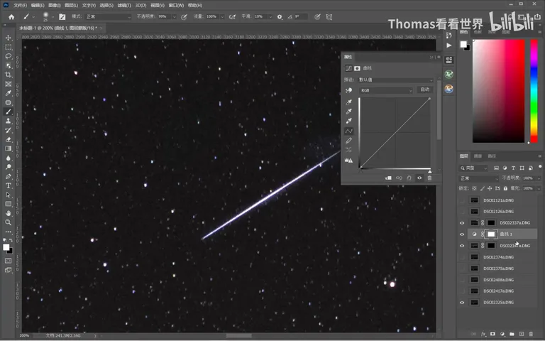Open the 图像(I) menu
The width and height of the screenshot is (545, 341).
click(x=55, y=5)
